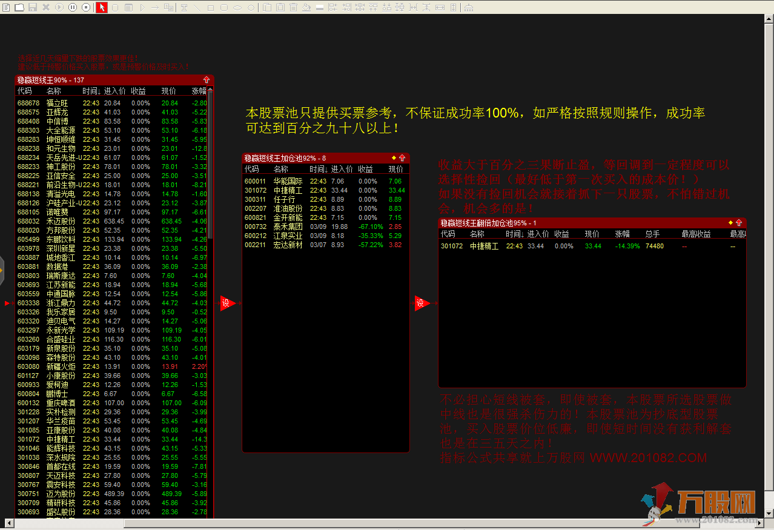Select the text label tool
774x530 pixels.
[x=184, y=7]
